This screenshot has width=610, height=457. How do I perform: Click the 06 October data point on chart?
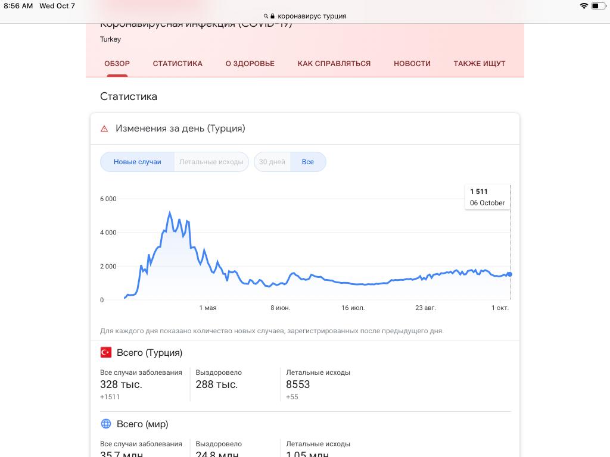coord(509,274)
